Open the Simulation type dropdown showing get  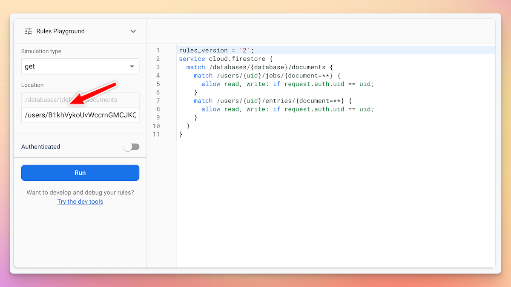pos(80,67)
